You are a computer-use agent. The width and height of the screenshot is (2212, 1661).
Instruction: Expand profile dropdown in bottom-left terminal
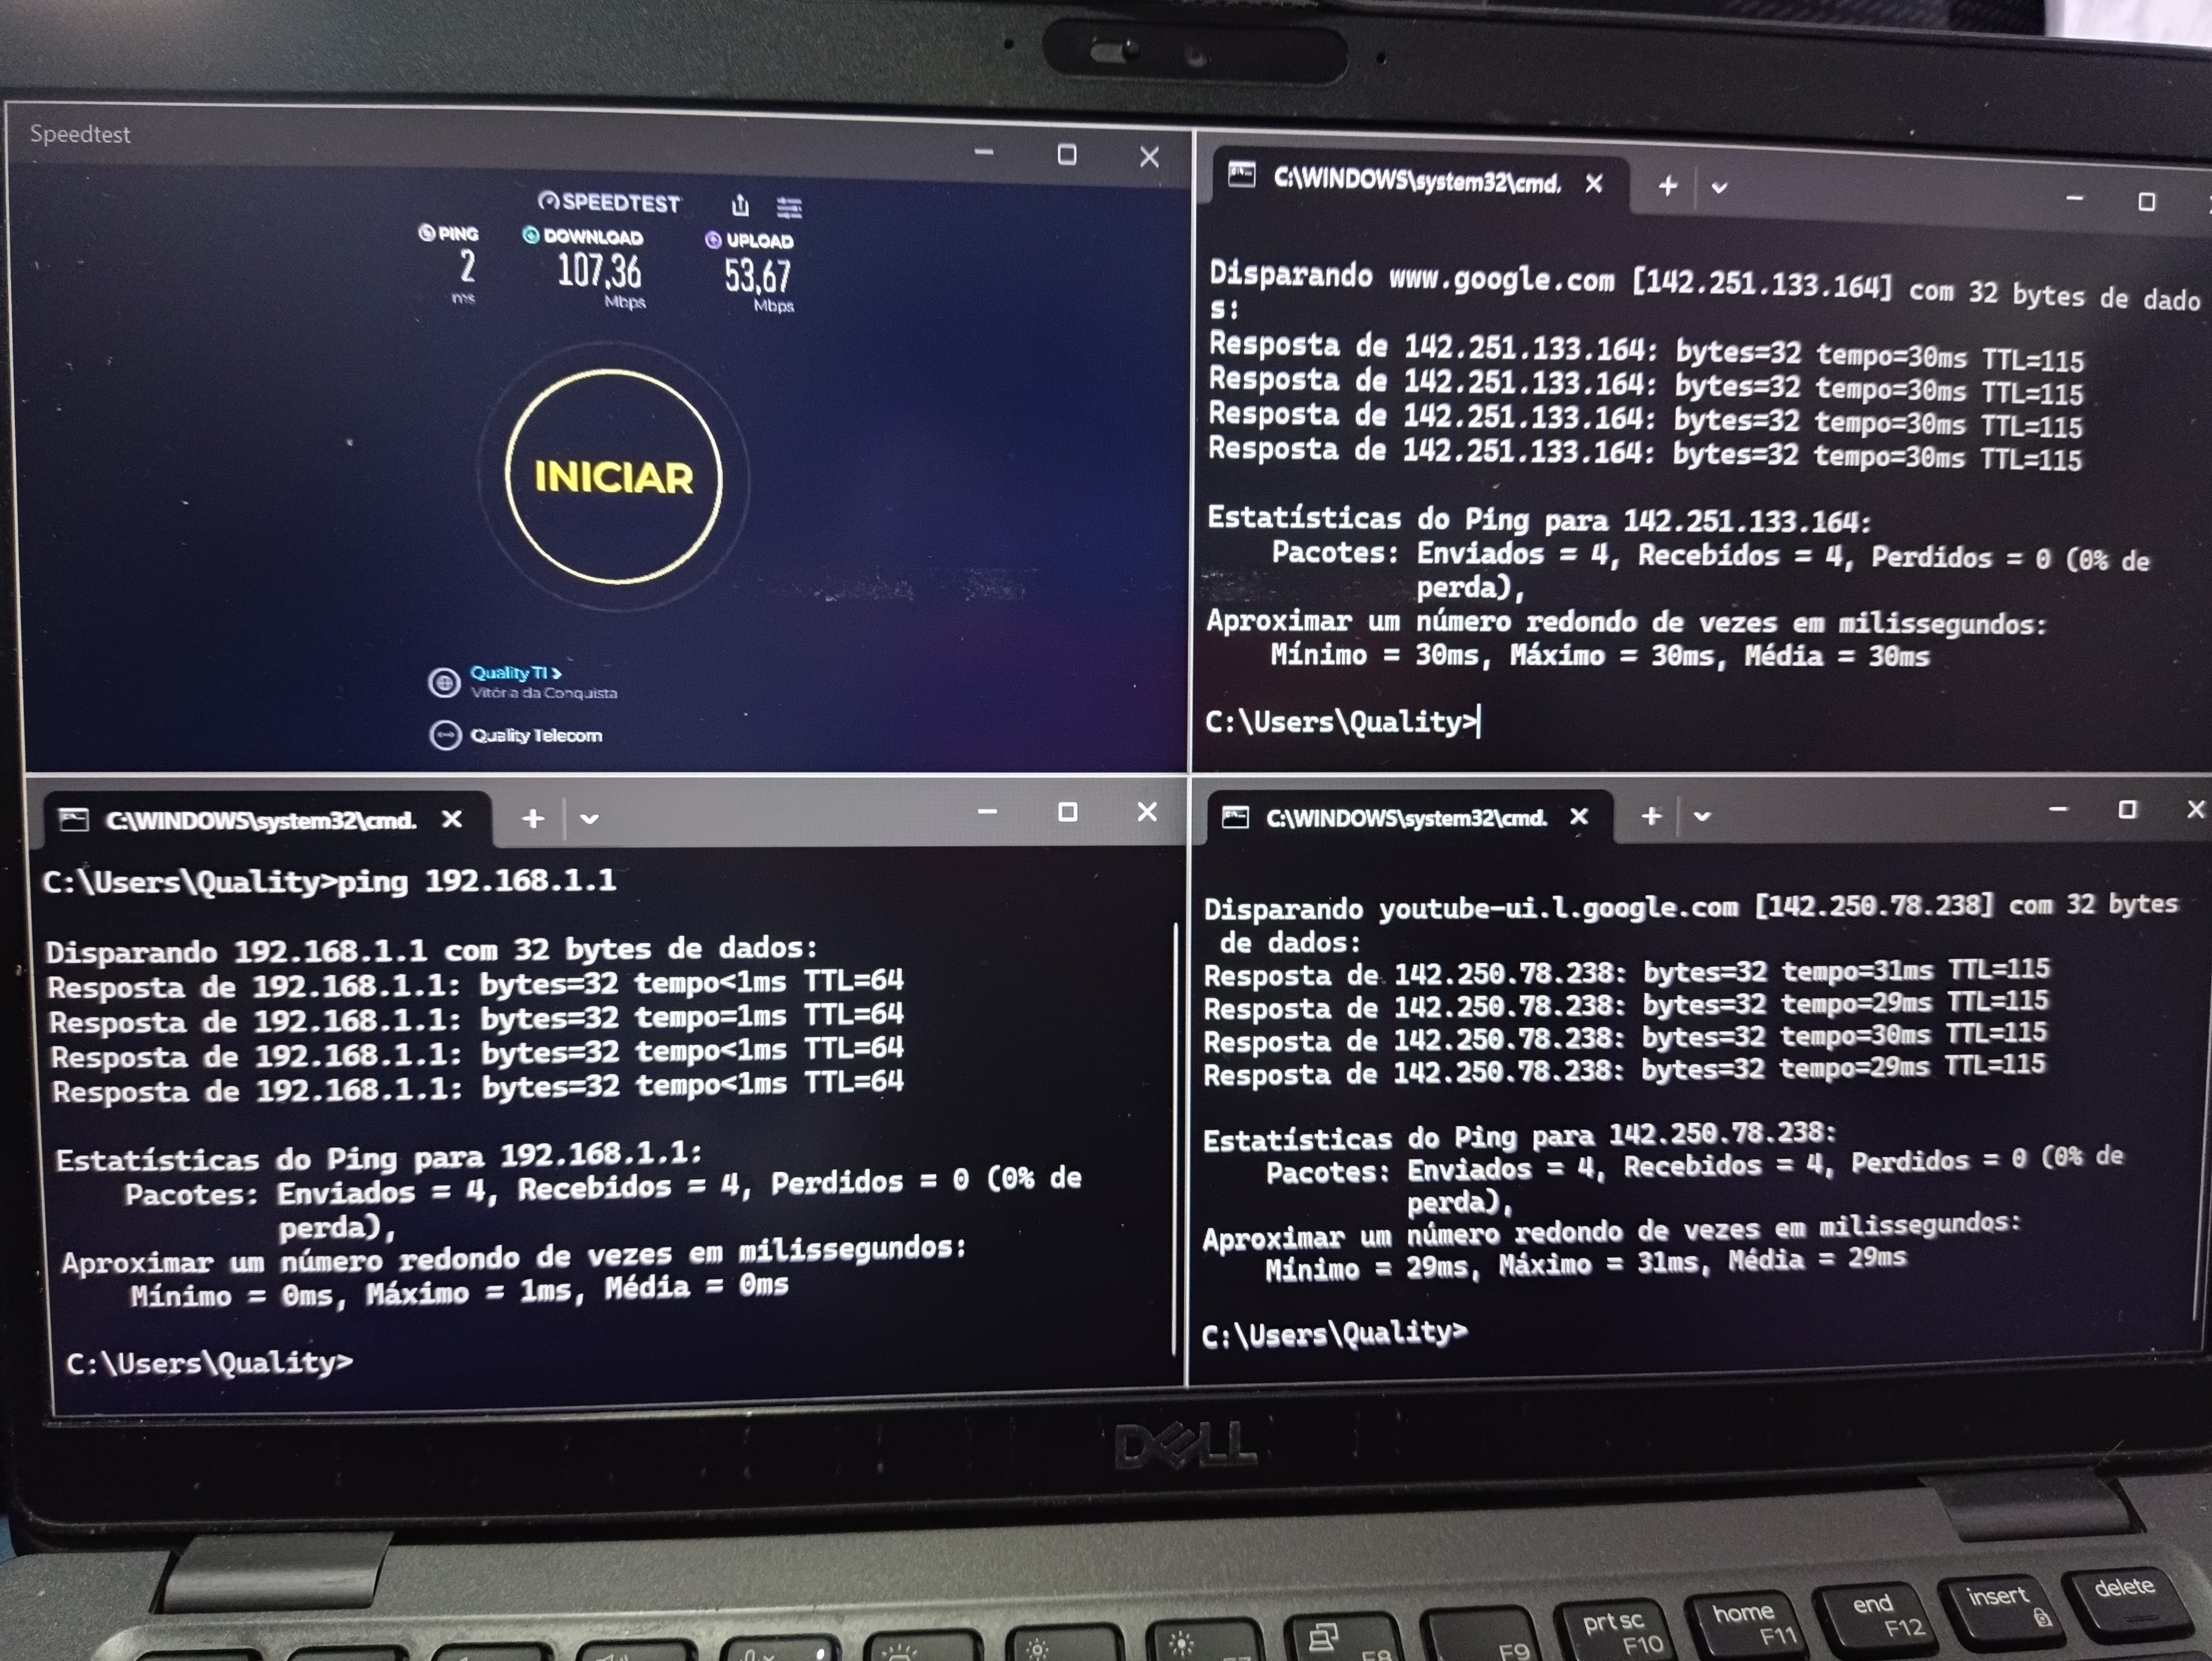(589, 819)
